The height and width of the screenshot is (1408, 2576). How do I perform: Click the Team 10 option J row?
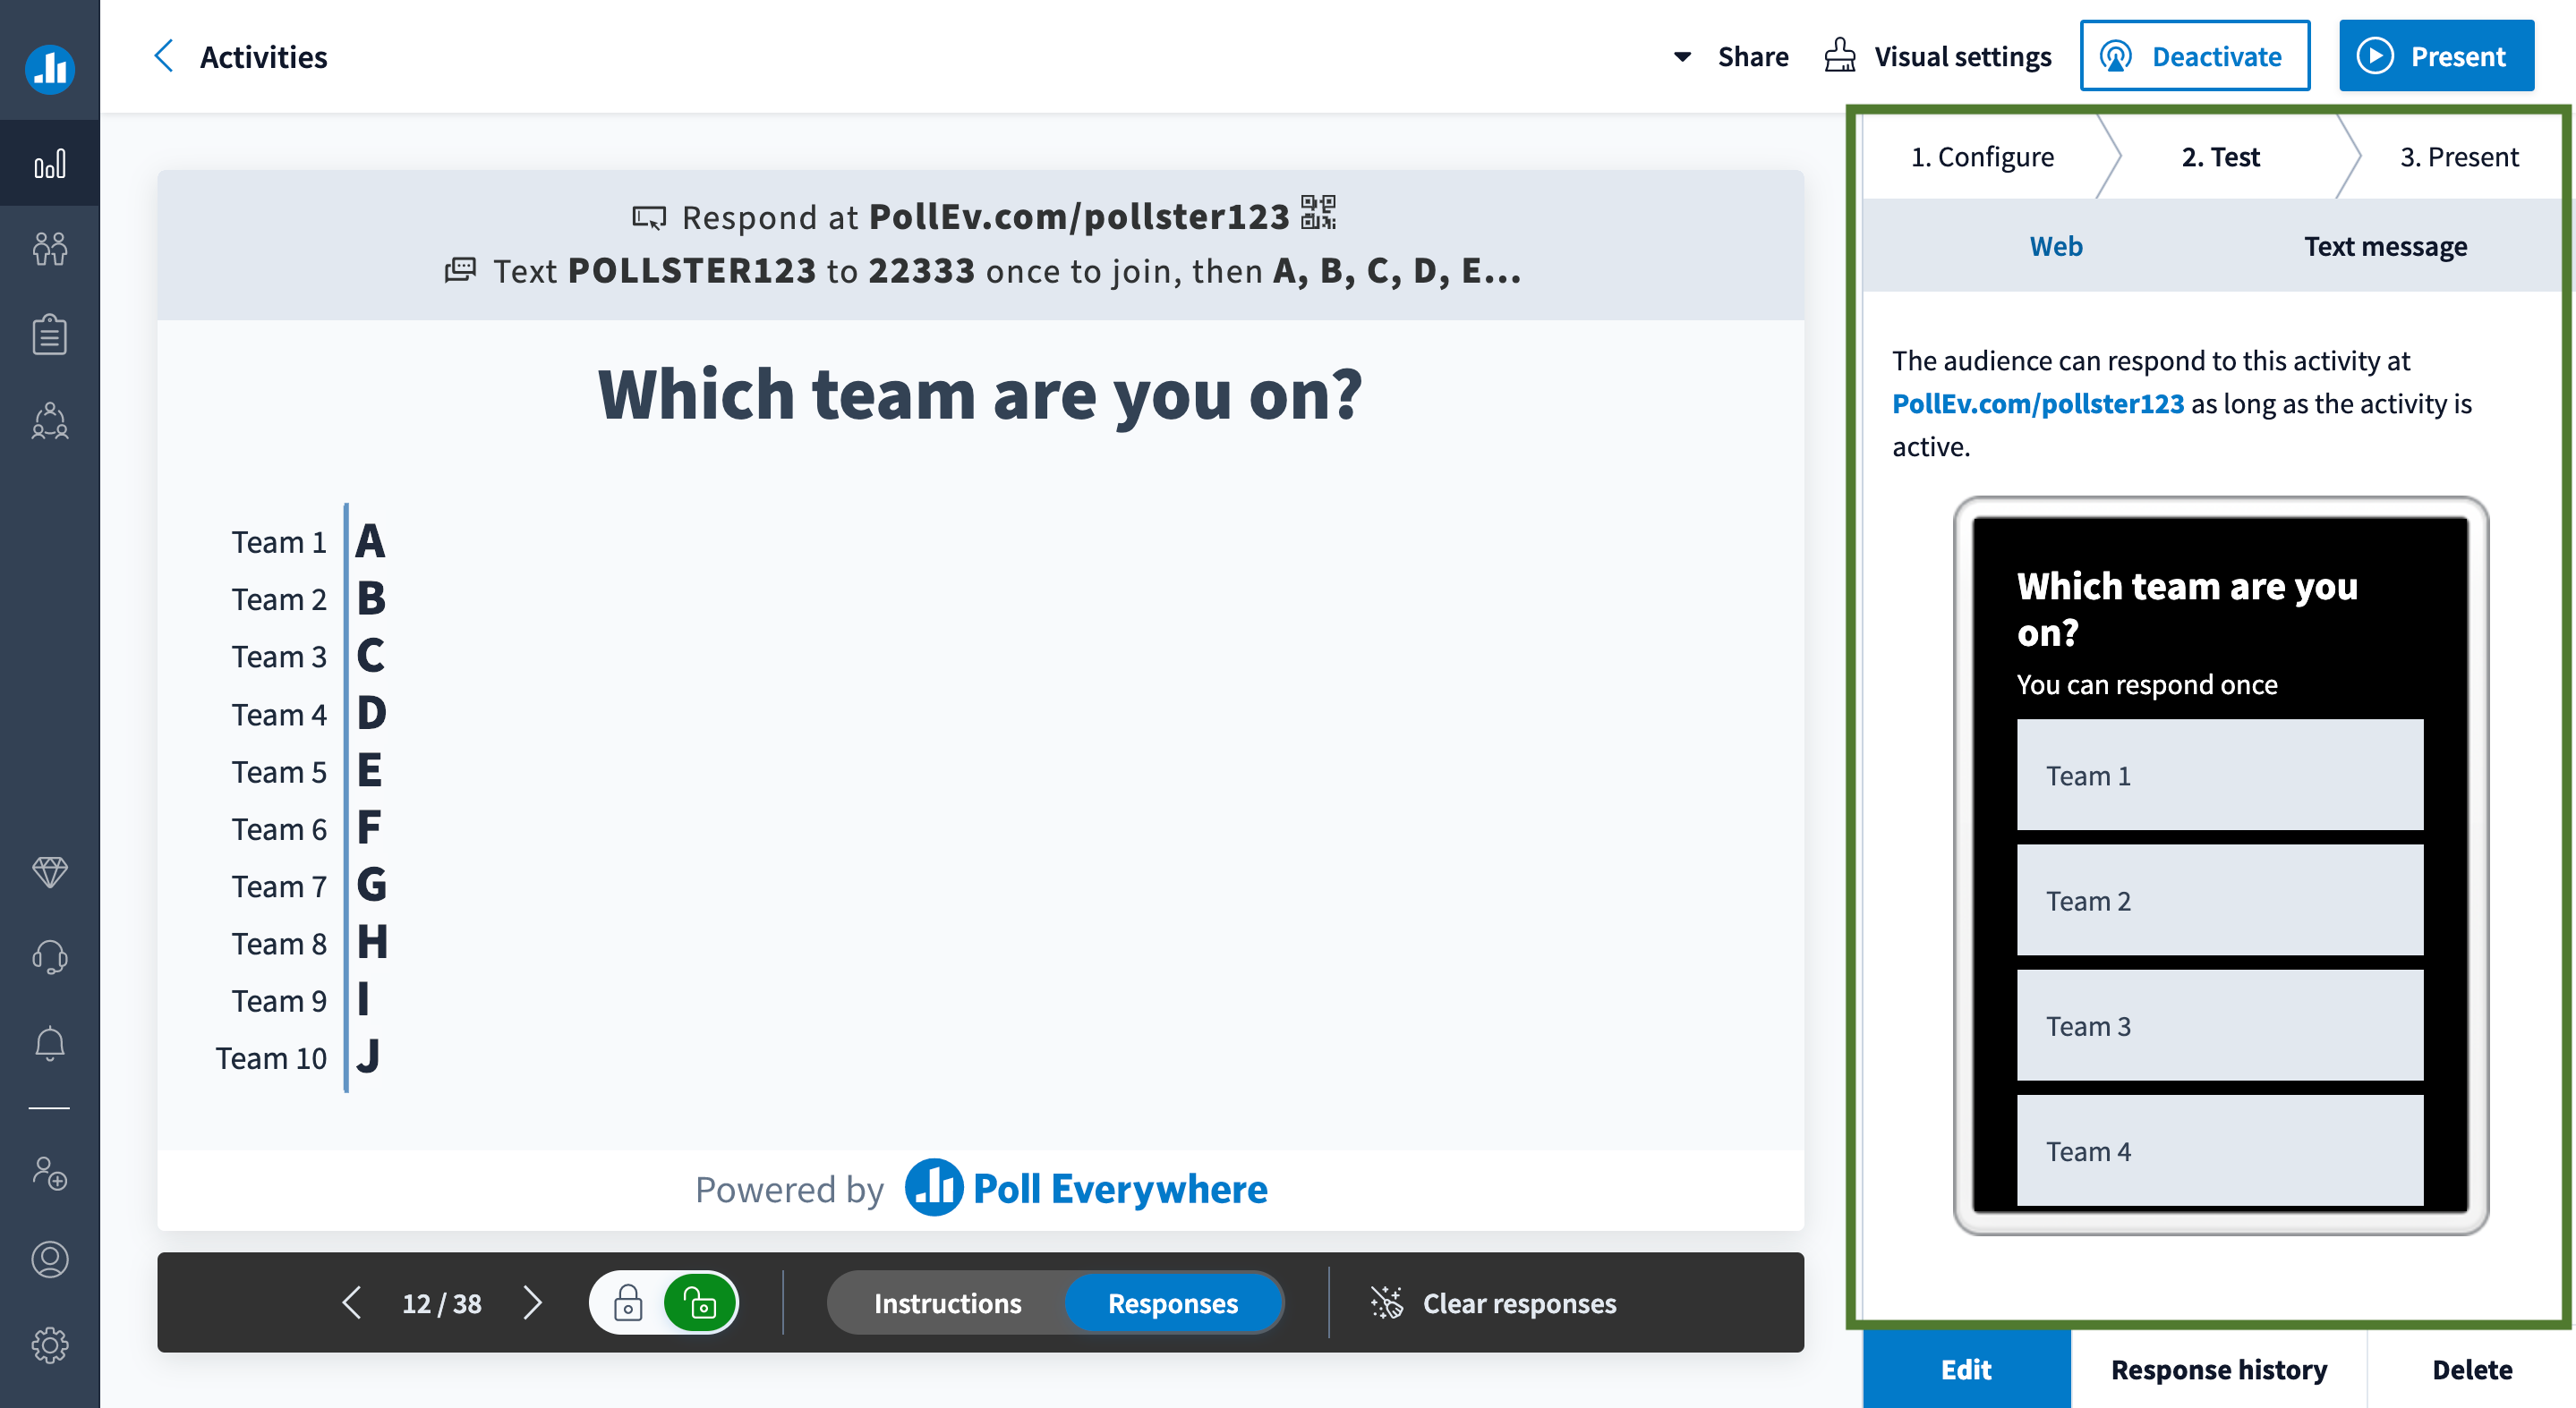[x=300, y=1058]
